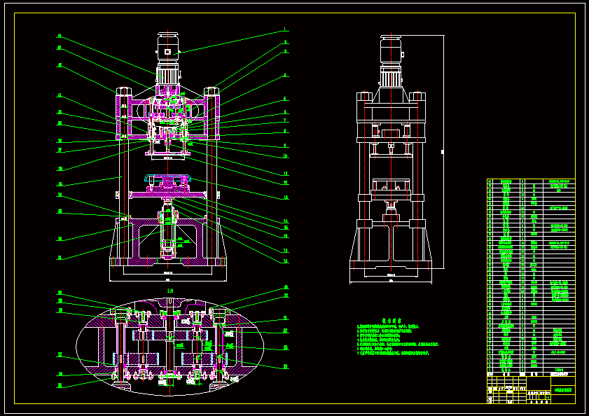
Task: Click the scale label above the detail view
Action: tap(170, 291)
